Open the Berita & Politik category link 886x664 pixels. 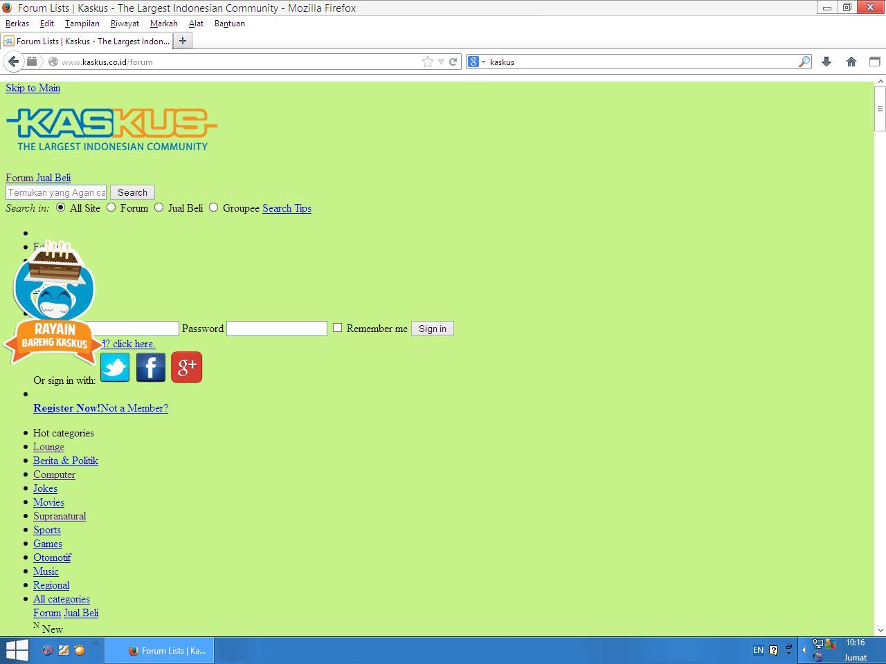tap(66, 461)
